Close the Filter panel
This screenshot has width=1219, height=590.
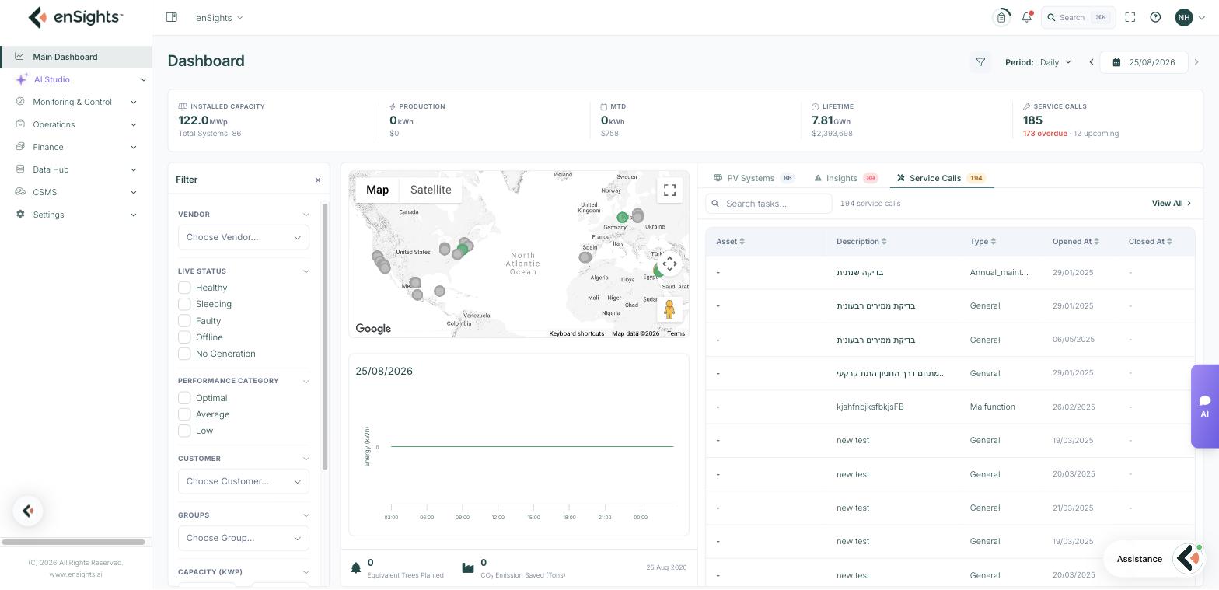pos(318,180)
